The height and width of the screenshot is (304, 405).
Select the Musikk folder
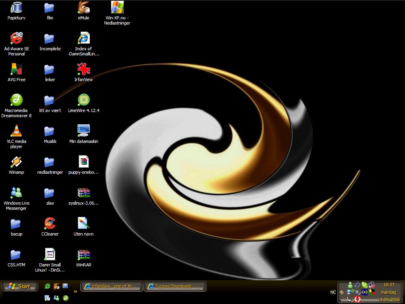(50, 134)
